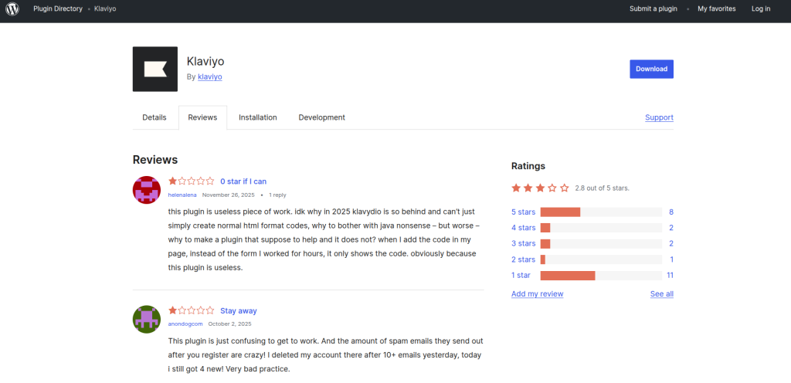Click the WordPress logo icon
This screenshot has height=383, width=791.
tap(12, 9)
